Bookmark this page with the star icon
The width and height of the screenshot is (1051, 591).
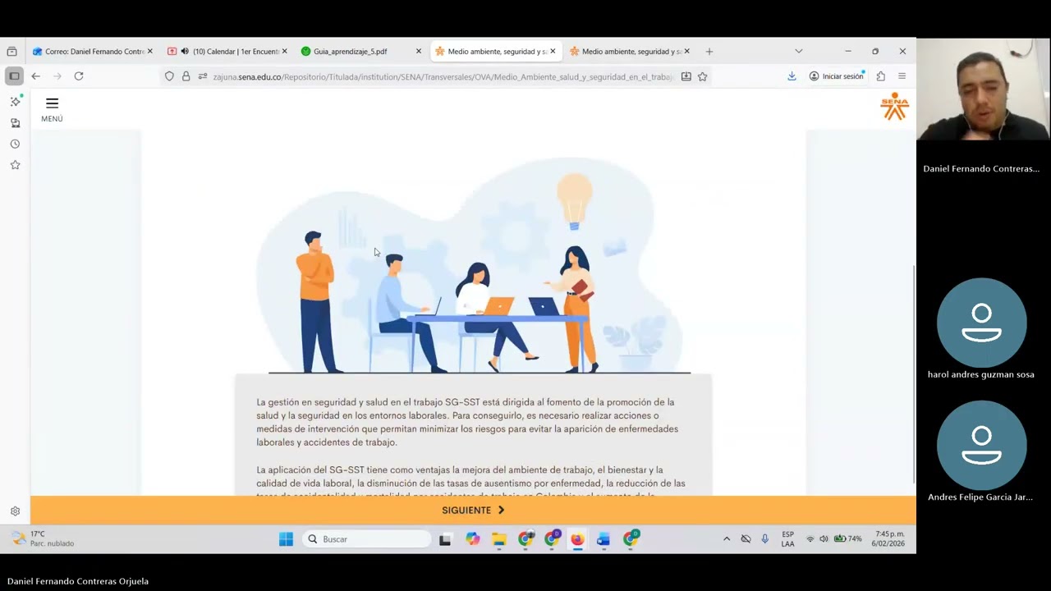[703, 76]
